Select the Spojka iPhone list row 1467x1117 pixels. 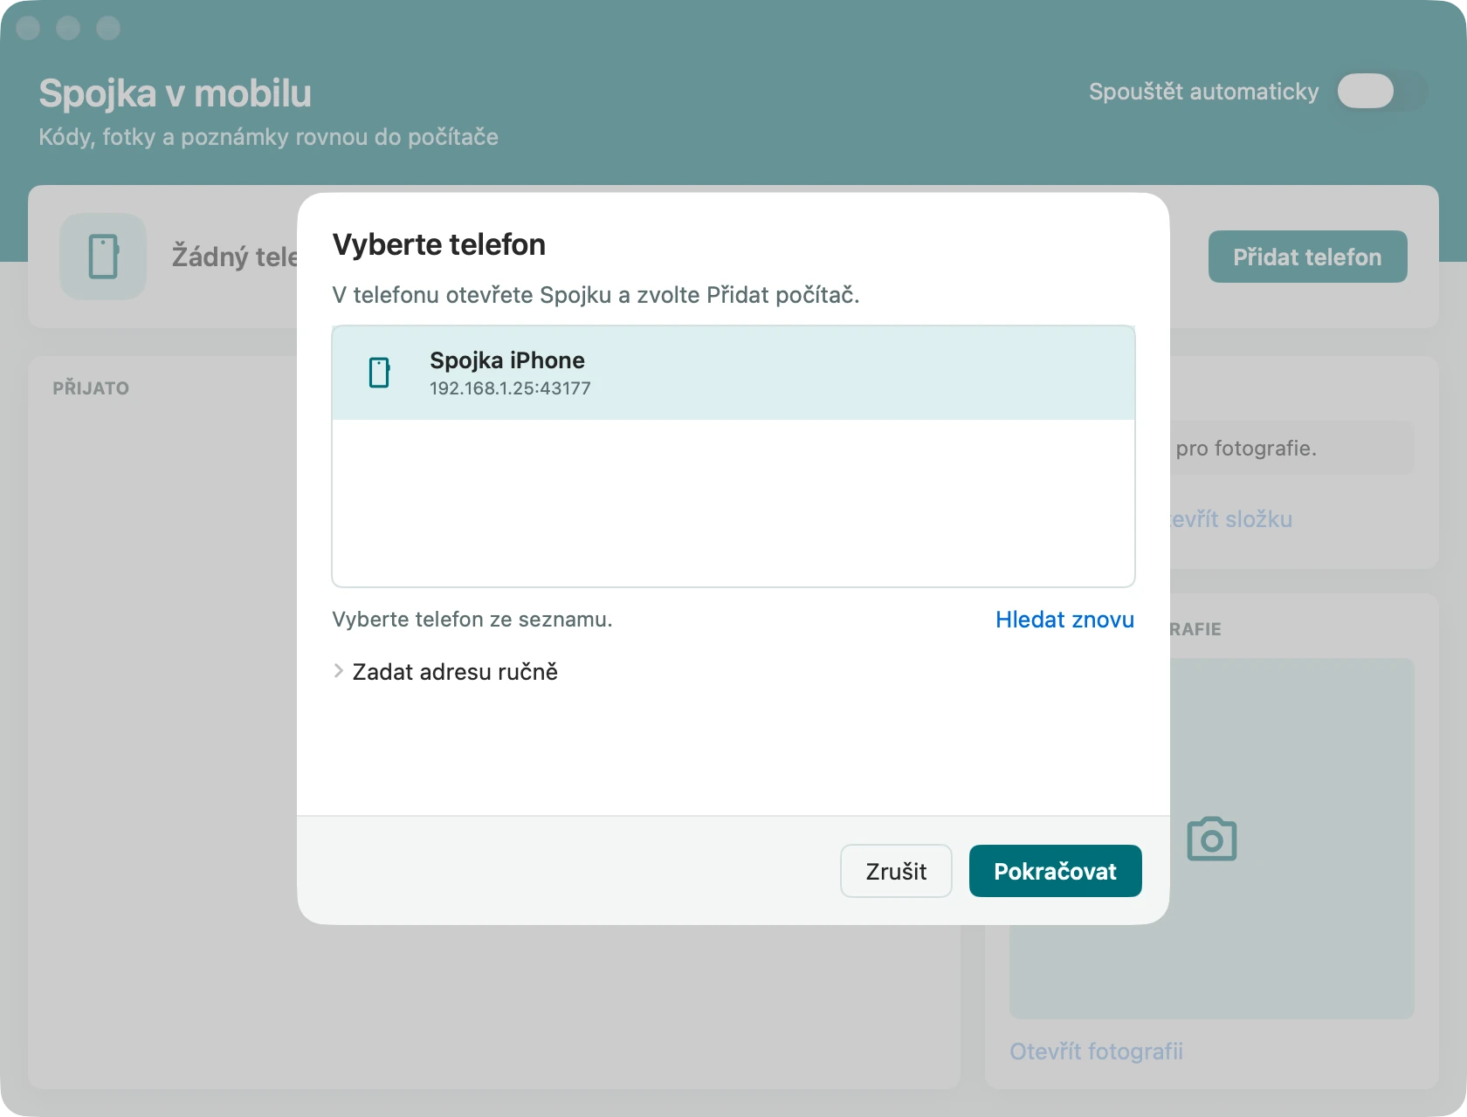733,373
